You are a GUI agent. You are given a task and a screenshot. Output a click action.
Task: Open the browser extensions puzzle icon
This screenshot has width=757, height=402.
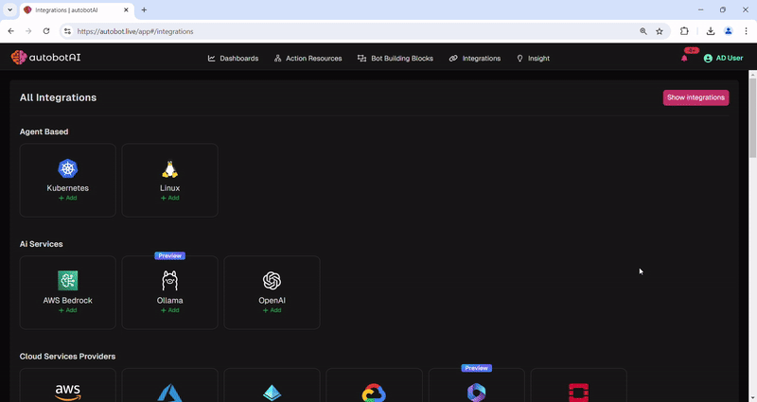pos(684,31)
